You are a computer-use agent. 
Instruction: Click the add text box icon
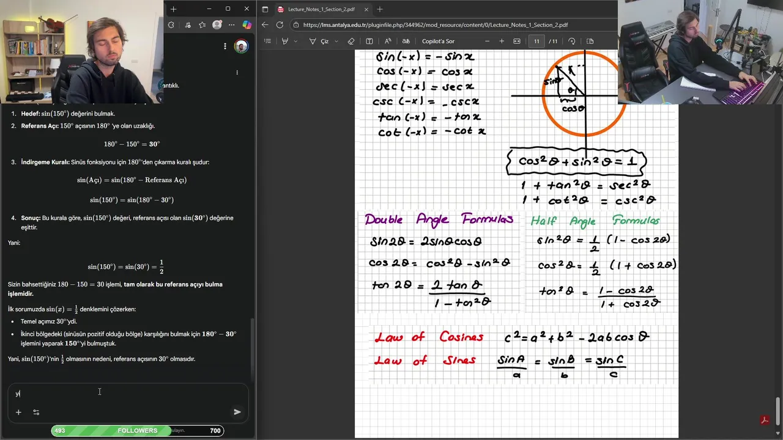click(x=369, y=41)
